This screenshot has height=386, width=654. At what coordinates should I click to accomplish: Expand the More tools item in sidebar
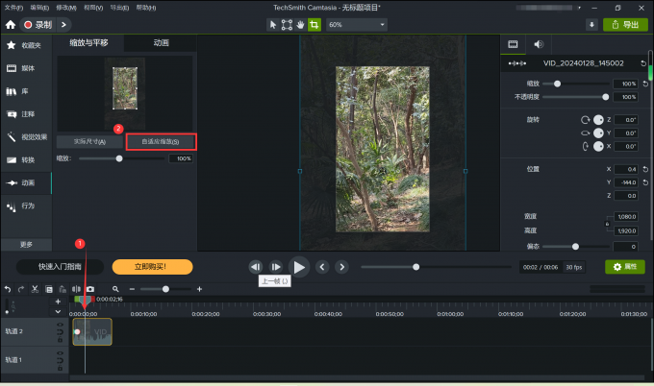[26, 245]
